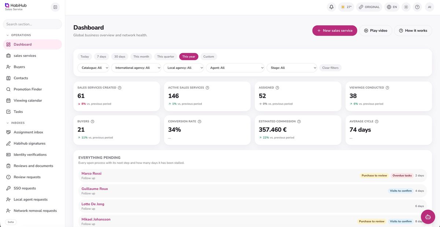Click Play video button

(375, 30)
